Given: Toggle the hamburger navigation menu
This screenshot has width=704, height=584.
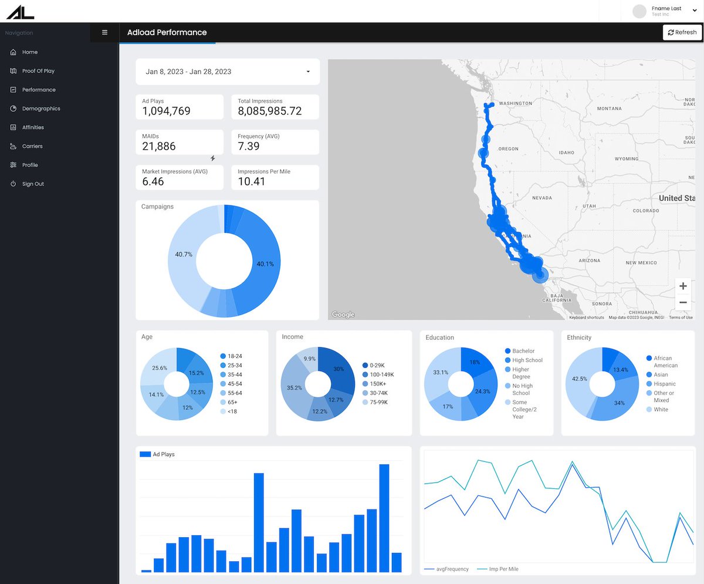Looking at the screenshot, I should pyautogui.click(x=104, y=32).
